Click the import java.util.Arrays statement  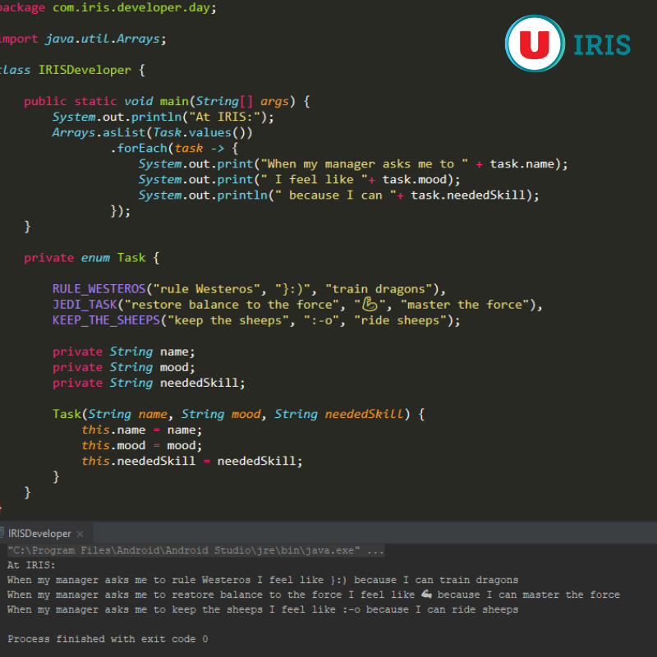pos(83,39)
